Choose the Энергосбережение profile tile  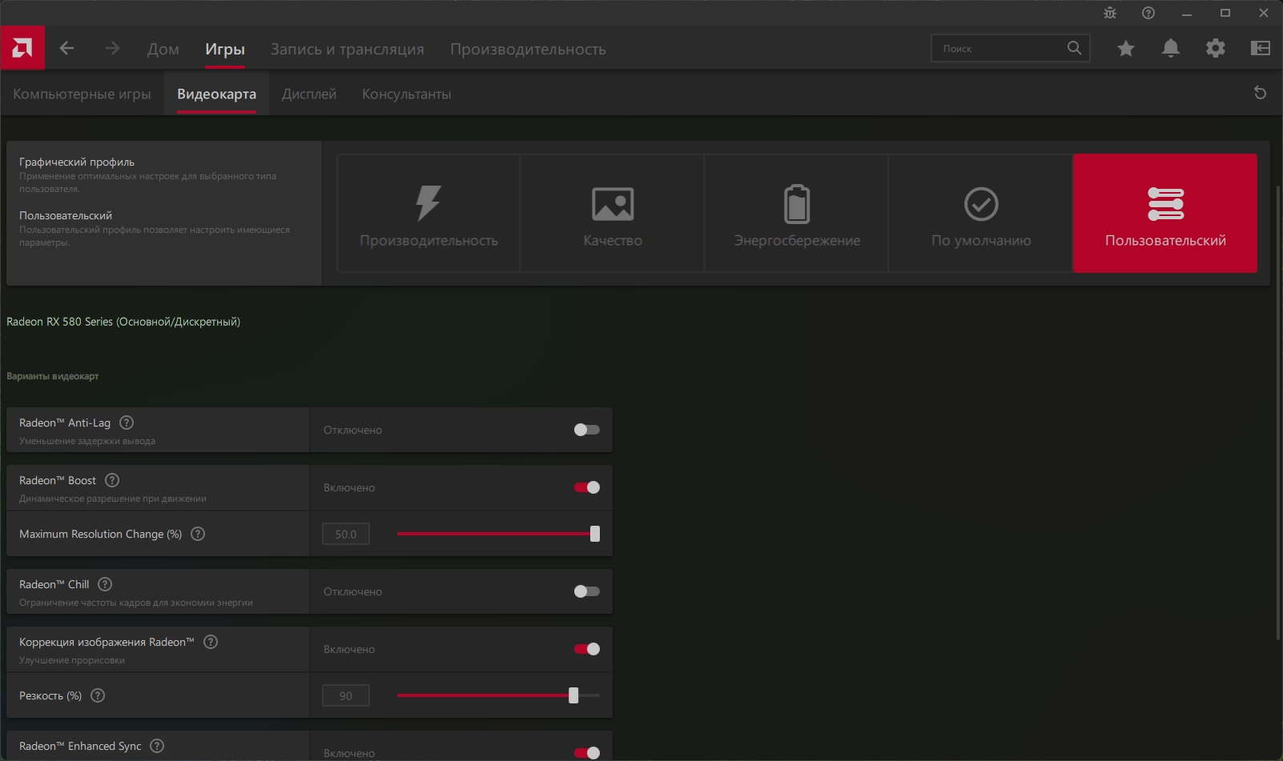[x=797, y=214]
